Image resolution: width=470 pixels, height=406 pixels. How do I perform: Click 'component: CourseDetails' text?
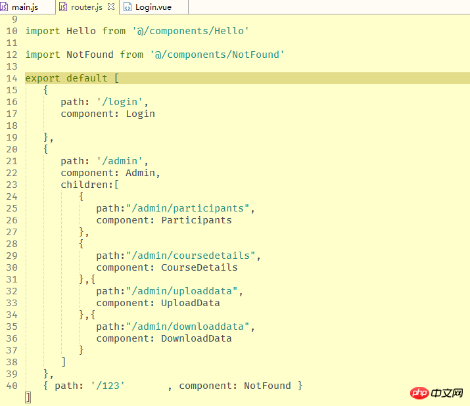click(167, 267)
